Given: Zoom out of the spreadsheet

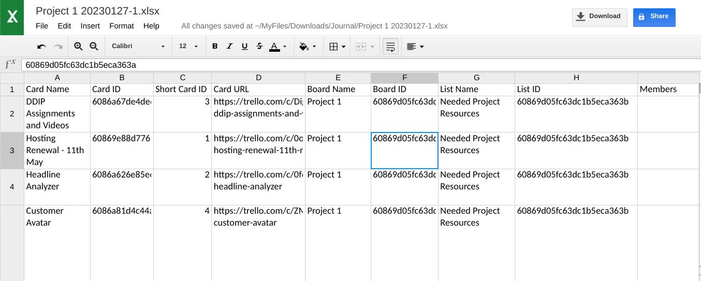Looking at the screenshot, I should tap(94, 46).
